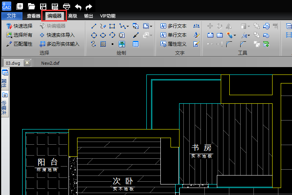Select the Spline curve tool
Screen dimensions: 292x195
(x=94, y=44)
